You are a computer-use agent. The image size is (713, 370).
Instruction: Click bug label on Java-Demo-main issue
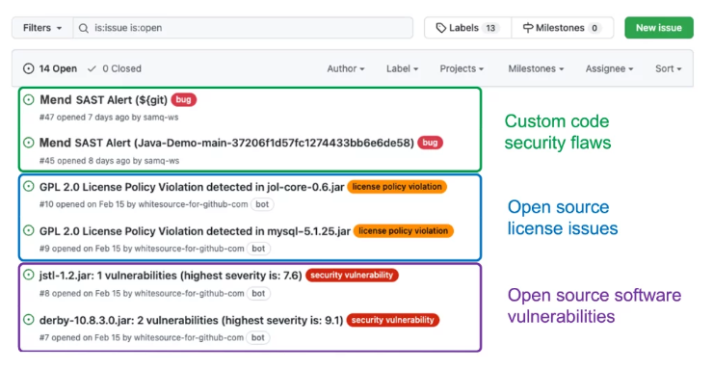click(430, 143)
